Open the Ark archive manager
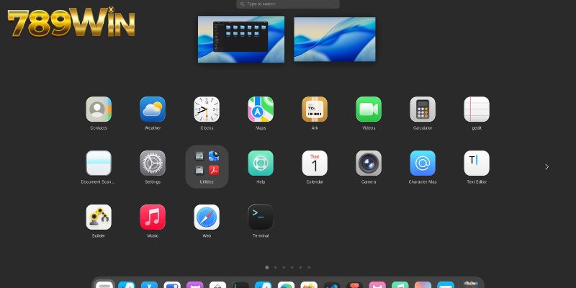The image size is (576, 288). pos(315,109)
